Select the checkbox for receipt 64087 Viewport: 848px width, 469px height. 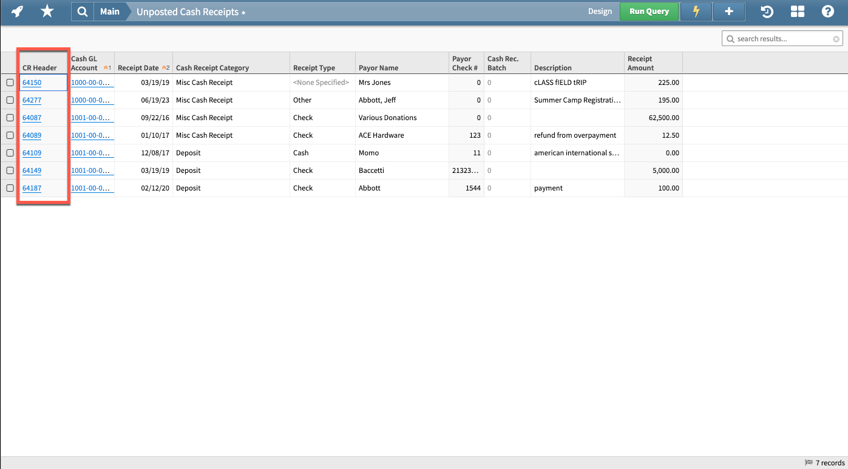pos(9,118)
